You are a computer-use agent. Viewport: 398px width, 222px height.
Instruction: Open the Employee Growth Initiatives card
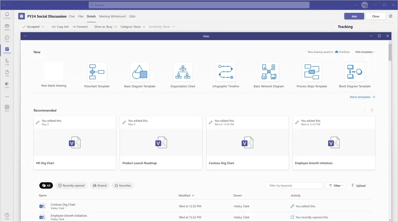point(334,143)
